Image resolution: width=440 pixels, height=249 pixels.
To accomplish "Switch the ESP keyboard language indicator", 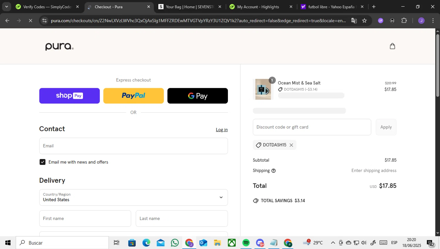I will tap(394, 243).
